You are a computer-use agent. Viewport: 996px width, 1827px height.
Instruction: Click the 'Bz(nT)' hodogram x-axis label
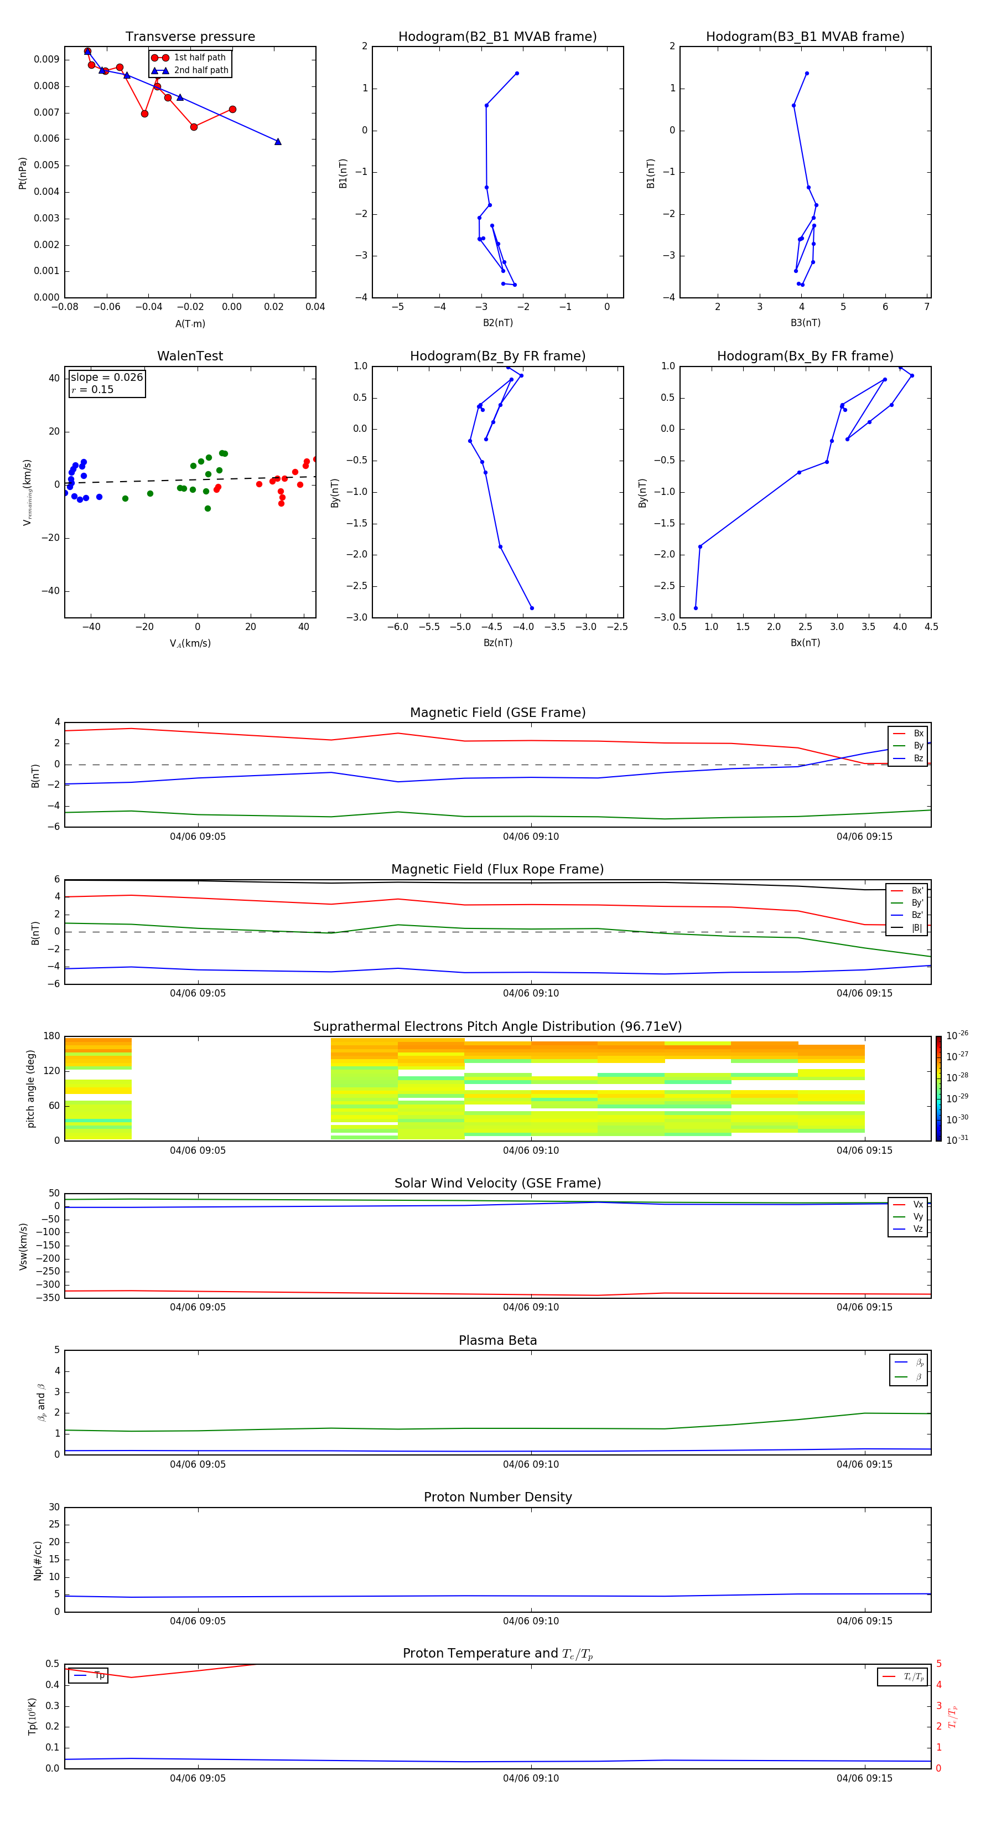pos(497,643)
